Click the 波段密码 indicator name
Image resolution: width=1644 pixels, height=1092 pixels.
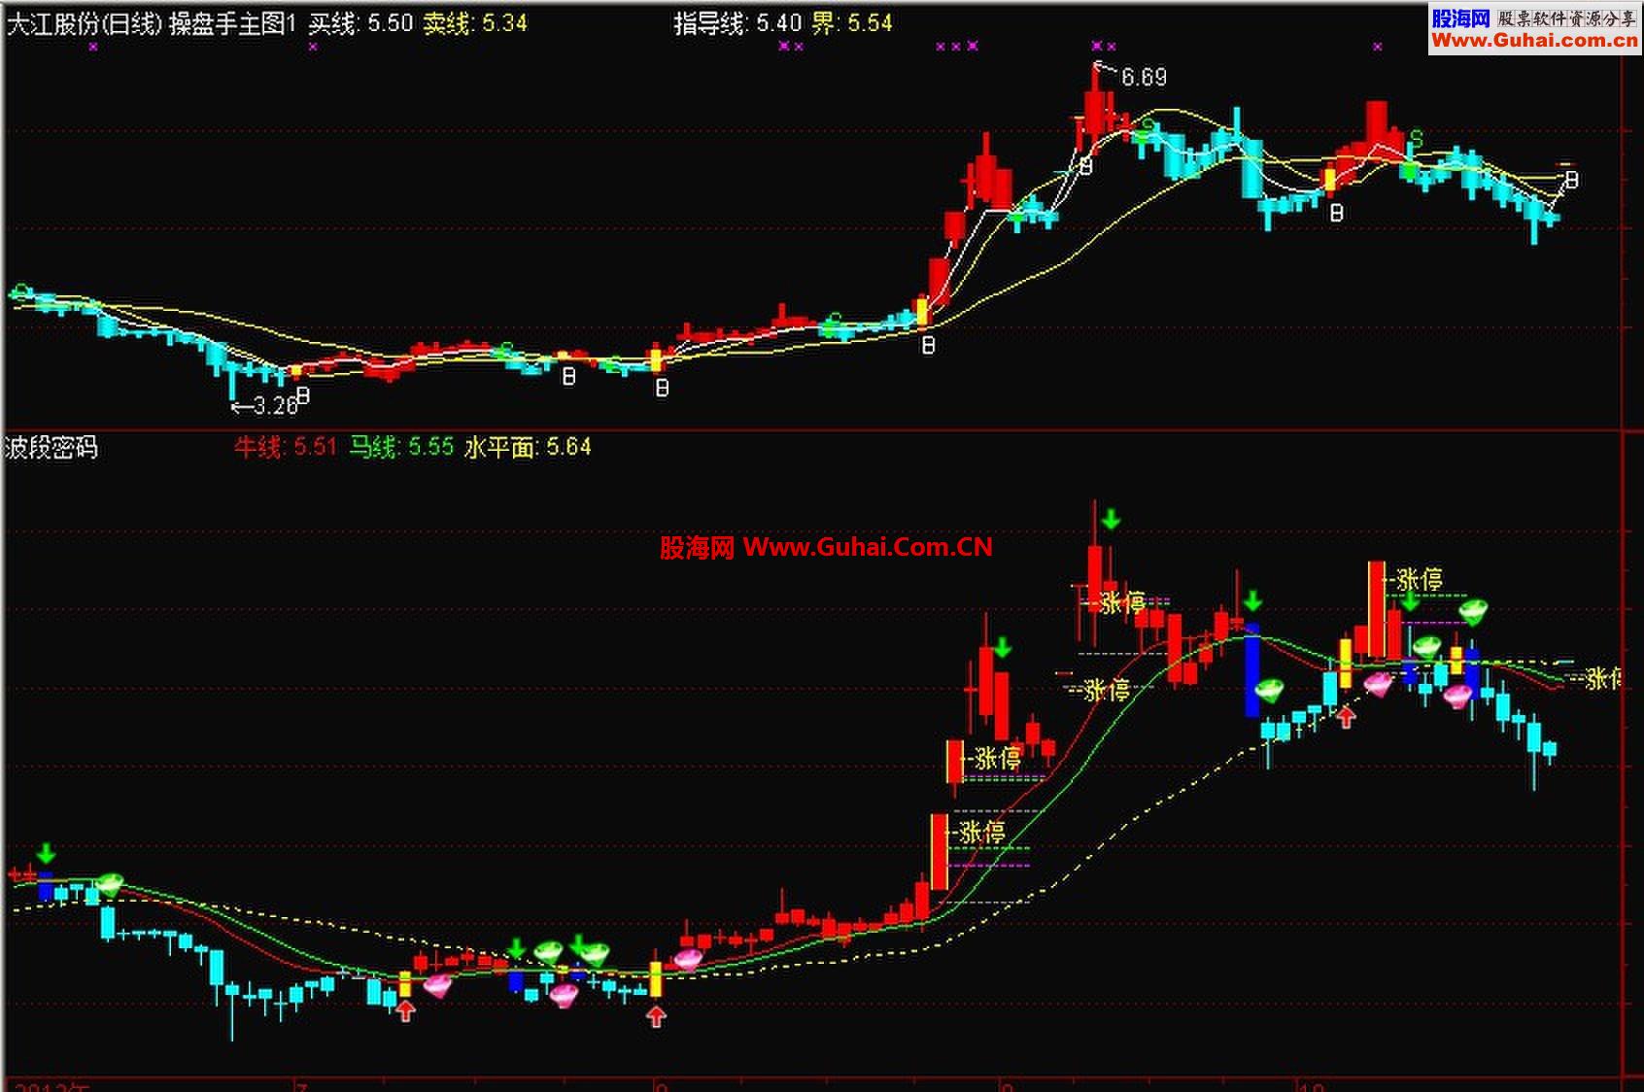click(51, 448)
